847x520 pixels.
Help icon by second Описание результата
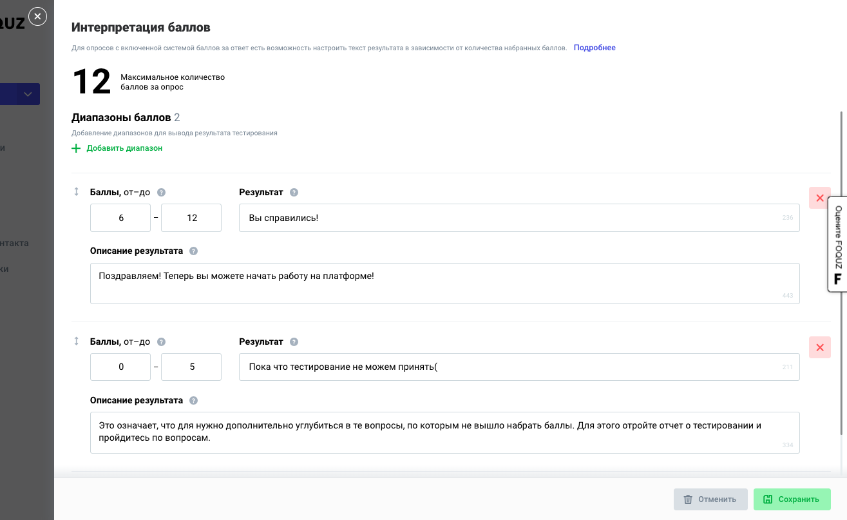[194, 401]
